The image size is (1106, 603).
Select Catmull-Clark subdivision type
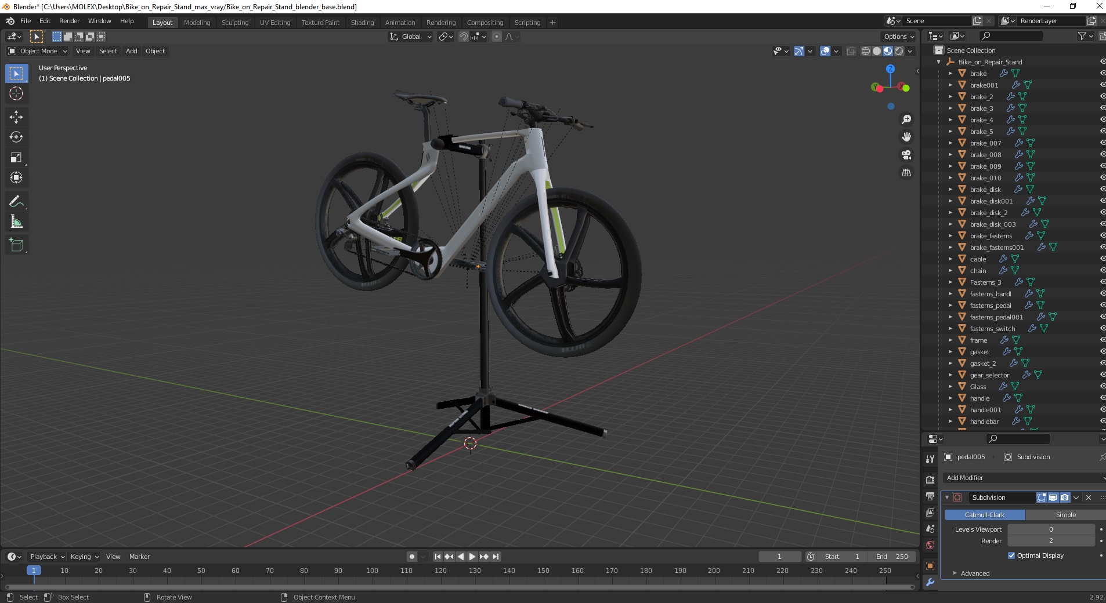pyautogui.click(x=985, y=515)
